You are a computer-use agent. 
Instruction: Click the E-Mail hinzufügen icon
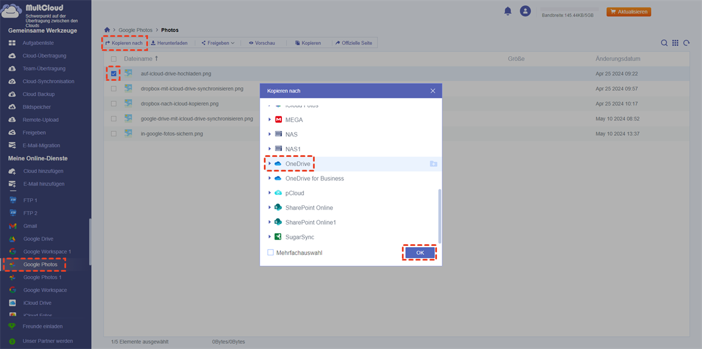(x=12, y=184)
